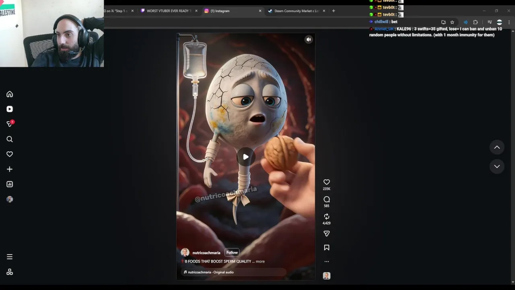Open Instagram Home from sidebar
Screen dimensions: 515x290
pyautogui.click(x=10, y=94)
